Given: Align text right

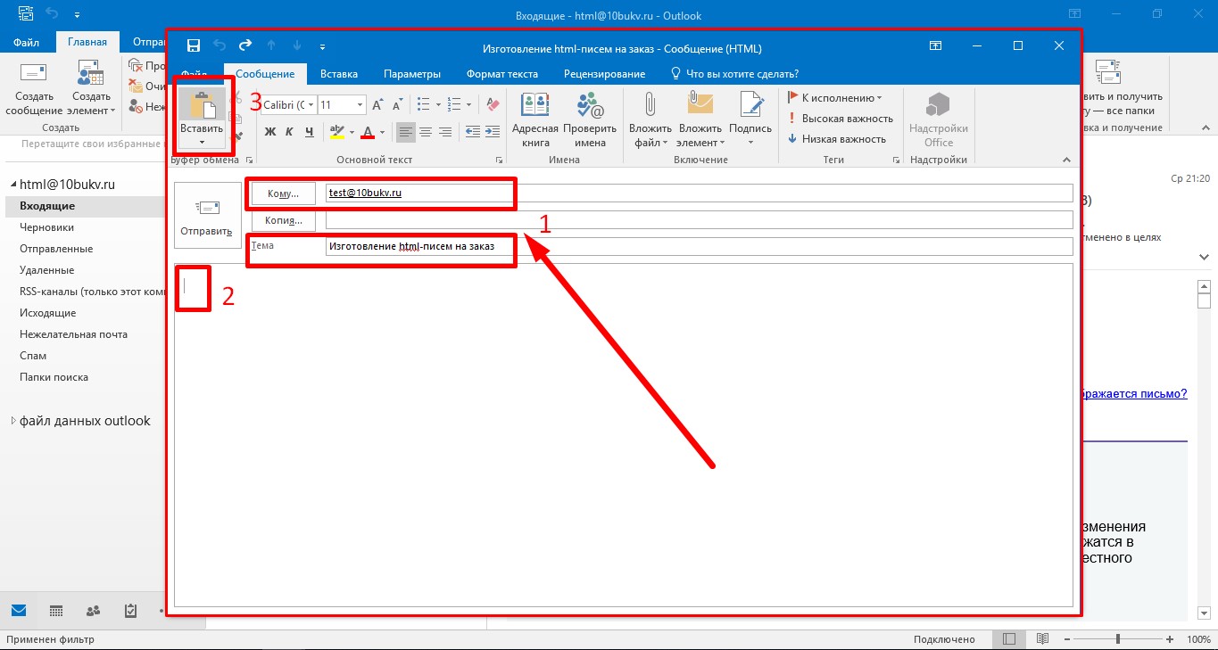Looking at the screenshot, I should [x=445, y=132].
